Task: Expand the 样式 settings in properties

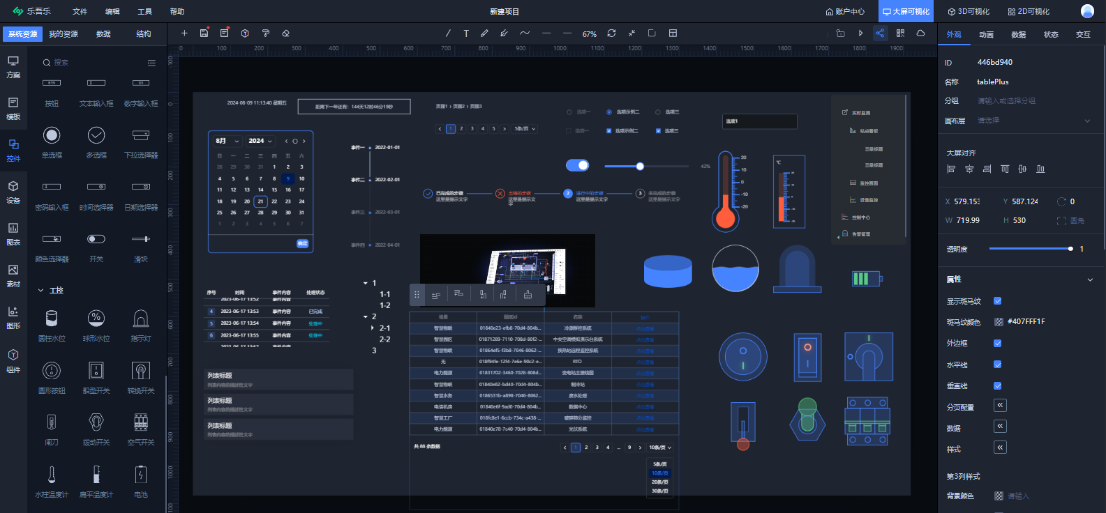Action: pyautogui.click(x=1001, y=447)
